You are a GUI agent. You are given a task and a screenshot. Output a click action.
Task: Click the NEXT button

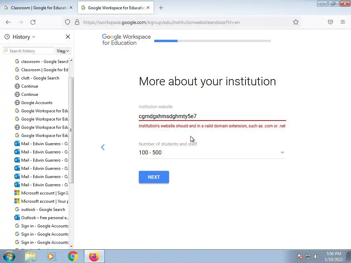154,177
